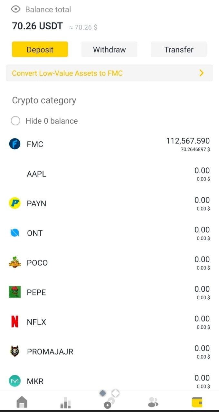Viewport: 219px width, 412px height.
Task: Open the referral people tab icon
Action: coord(153,402)
